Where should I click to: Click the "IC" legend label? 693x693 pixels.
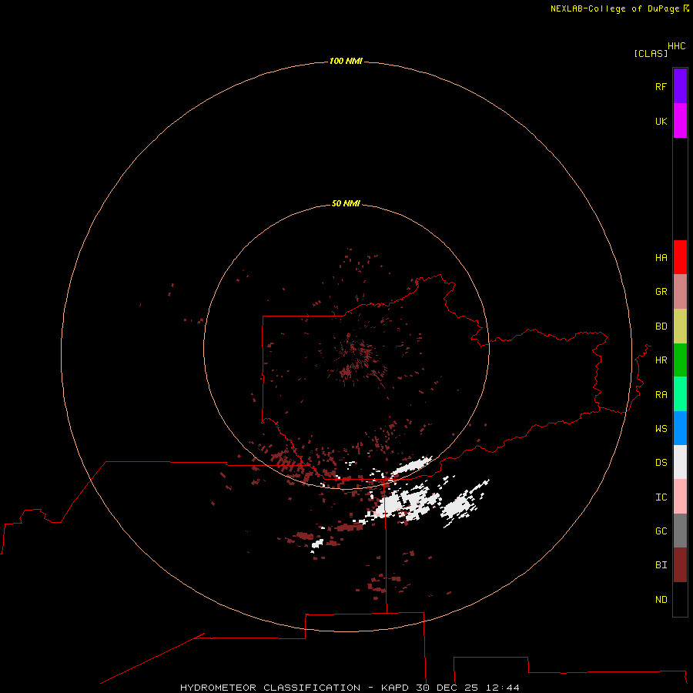[x=661, y=497]
